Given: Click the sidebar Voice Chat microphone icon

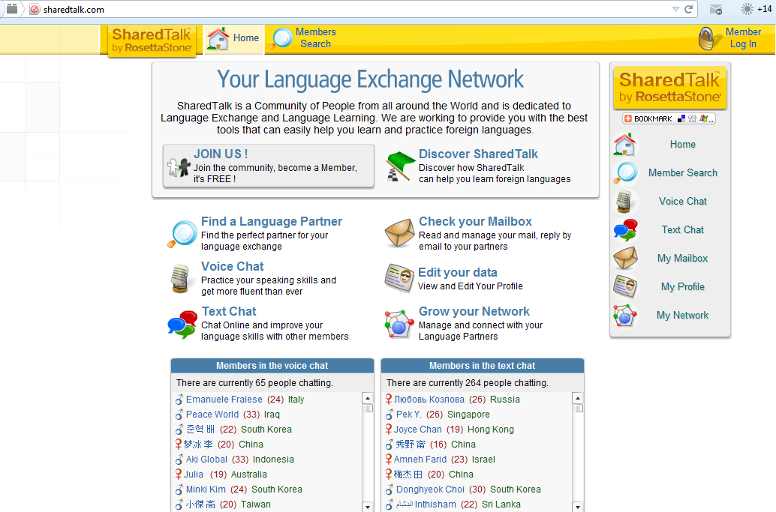Looking at the screenshot, I should (x=624, y=201).
